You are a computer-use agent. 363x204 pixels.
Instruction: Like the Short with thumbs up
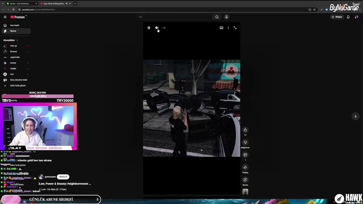tap(245, 130)
